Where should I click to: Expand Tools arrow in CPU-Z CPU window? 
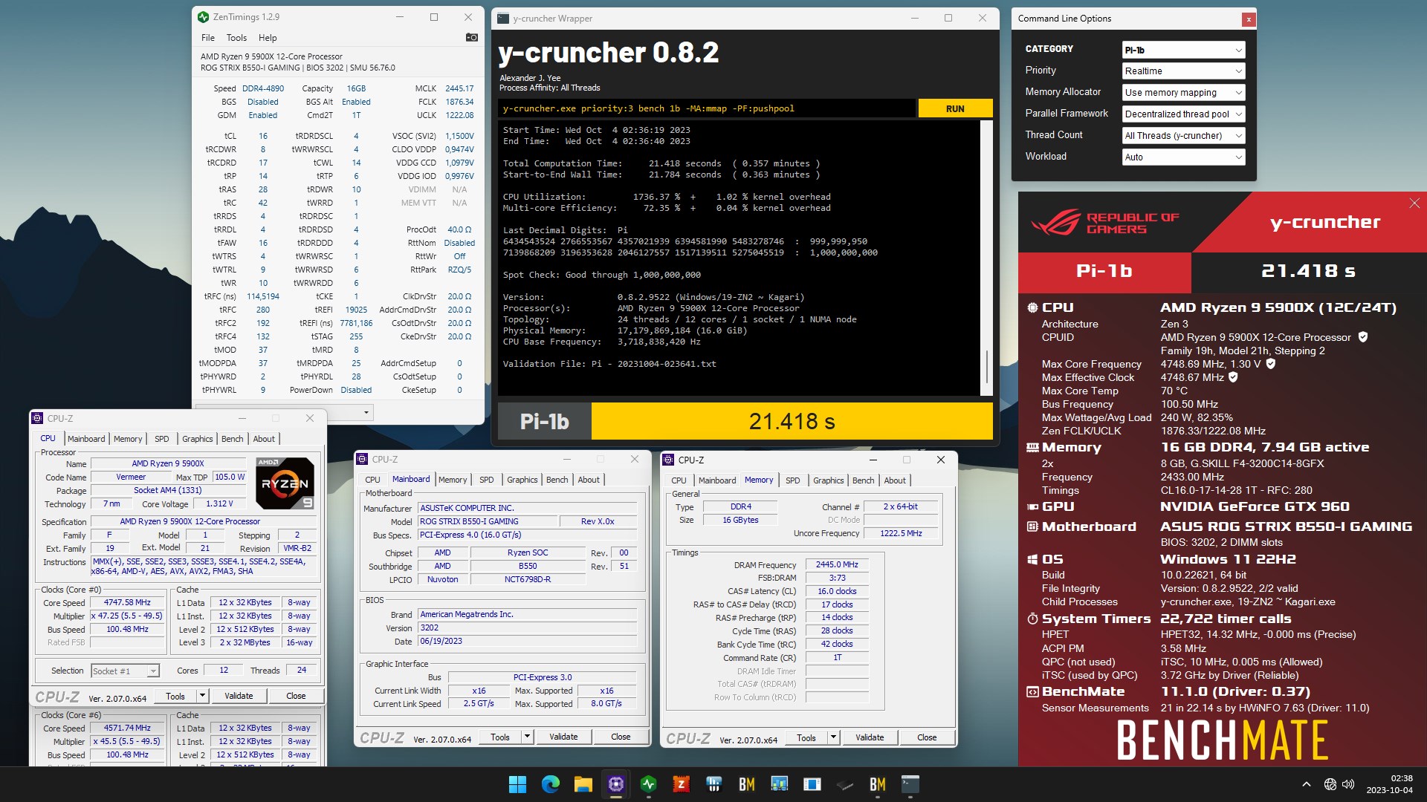202,696
